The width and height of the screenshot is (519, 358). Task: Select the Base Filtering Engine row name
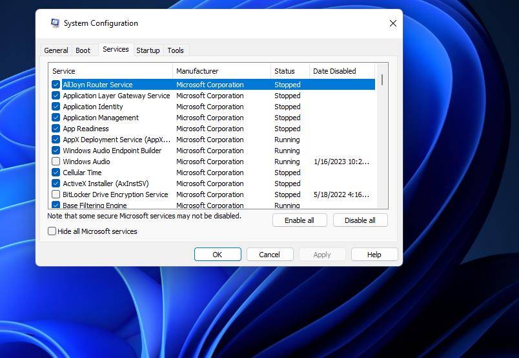point(95,205)
